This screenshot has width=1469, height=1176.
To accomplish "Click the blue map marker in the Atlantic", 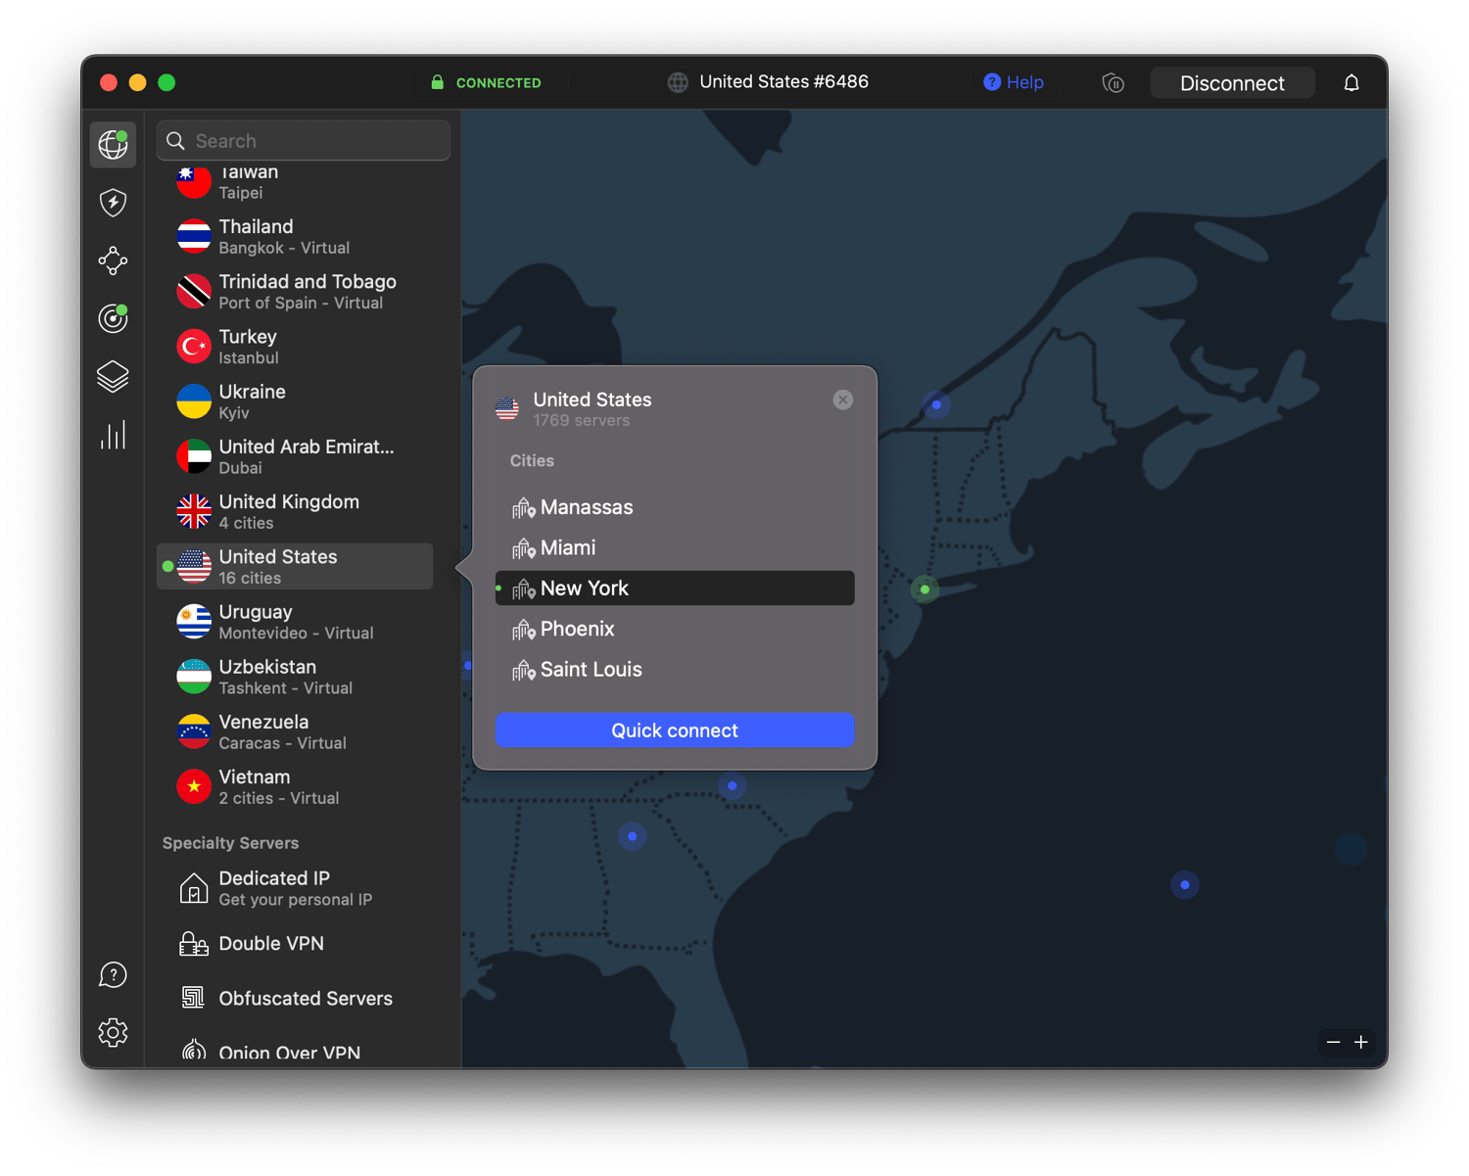I will pyautogui.click(x=1185, y=885).
